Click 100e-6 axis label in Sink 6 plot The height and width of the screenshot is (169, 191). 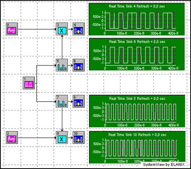click(x=122, y=68)
